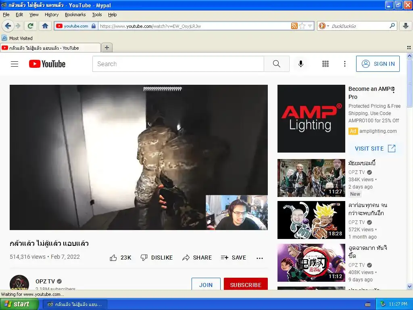Click the URL address bar field
The height and width of the screenshot is (310, 413).
click(194, 26)
